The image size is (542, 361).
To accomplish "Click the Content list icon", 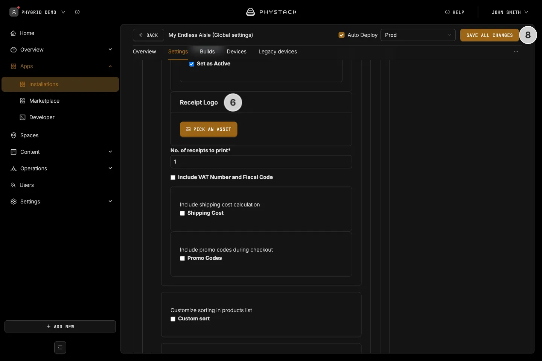I will point(14,152).
